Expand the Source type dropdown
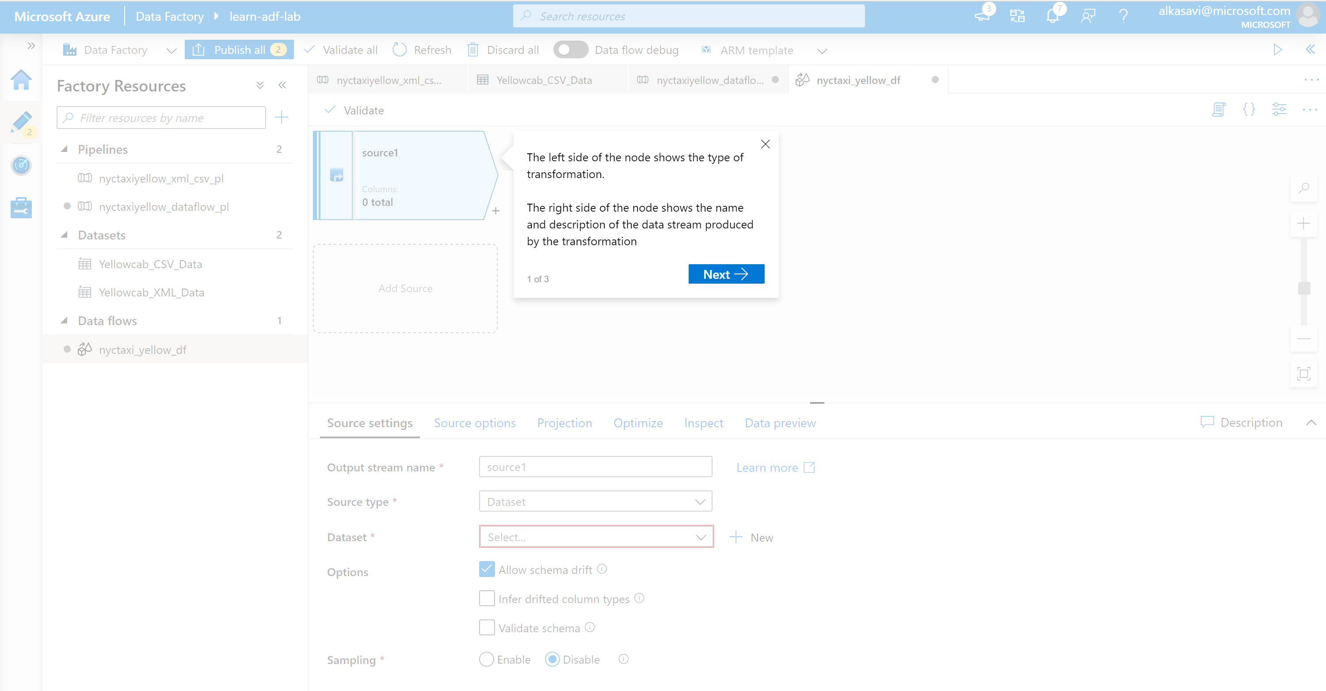Viewport: 1326px width, 691px height. tap(595, 501)
